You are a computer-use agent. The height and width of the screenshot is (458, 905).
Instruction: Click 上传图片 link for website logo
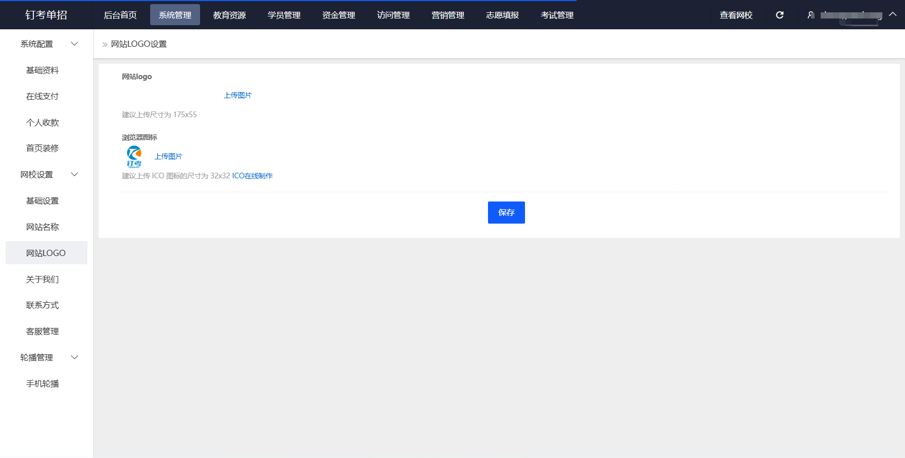pos(238,95)
